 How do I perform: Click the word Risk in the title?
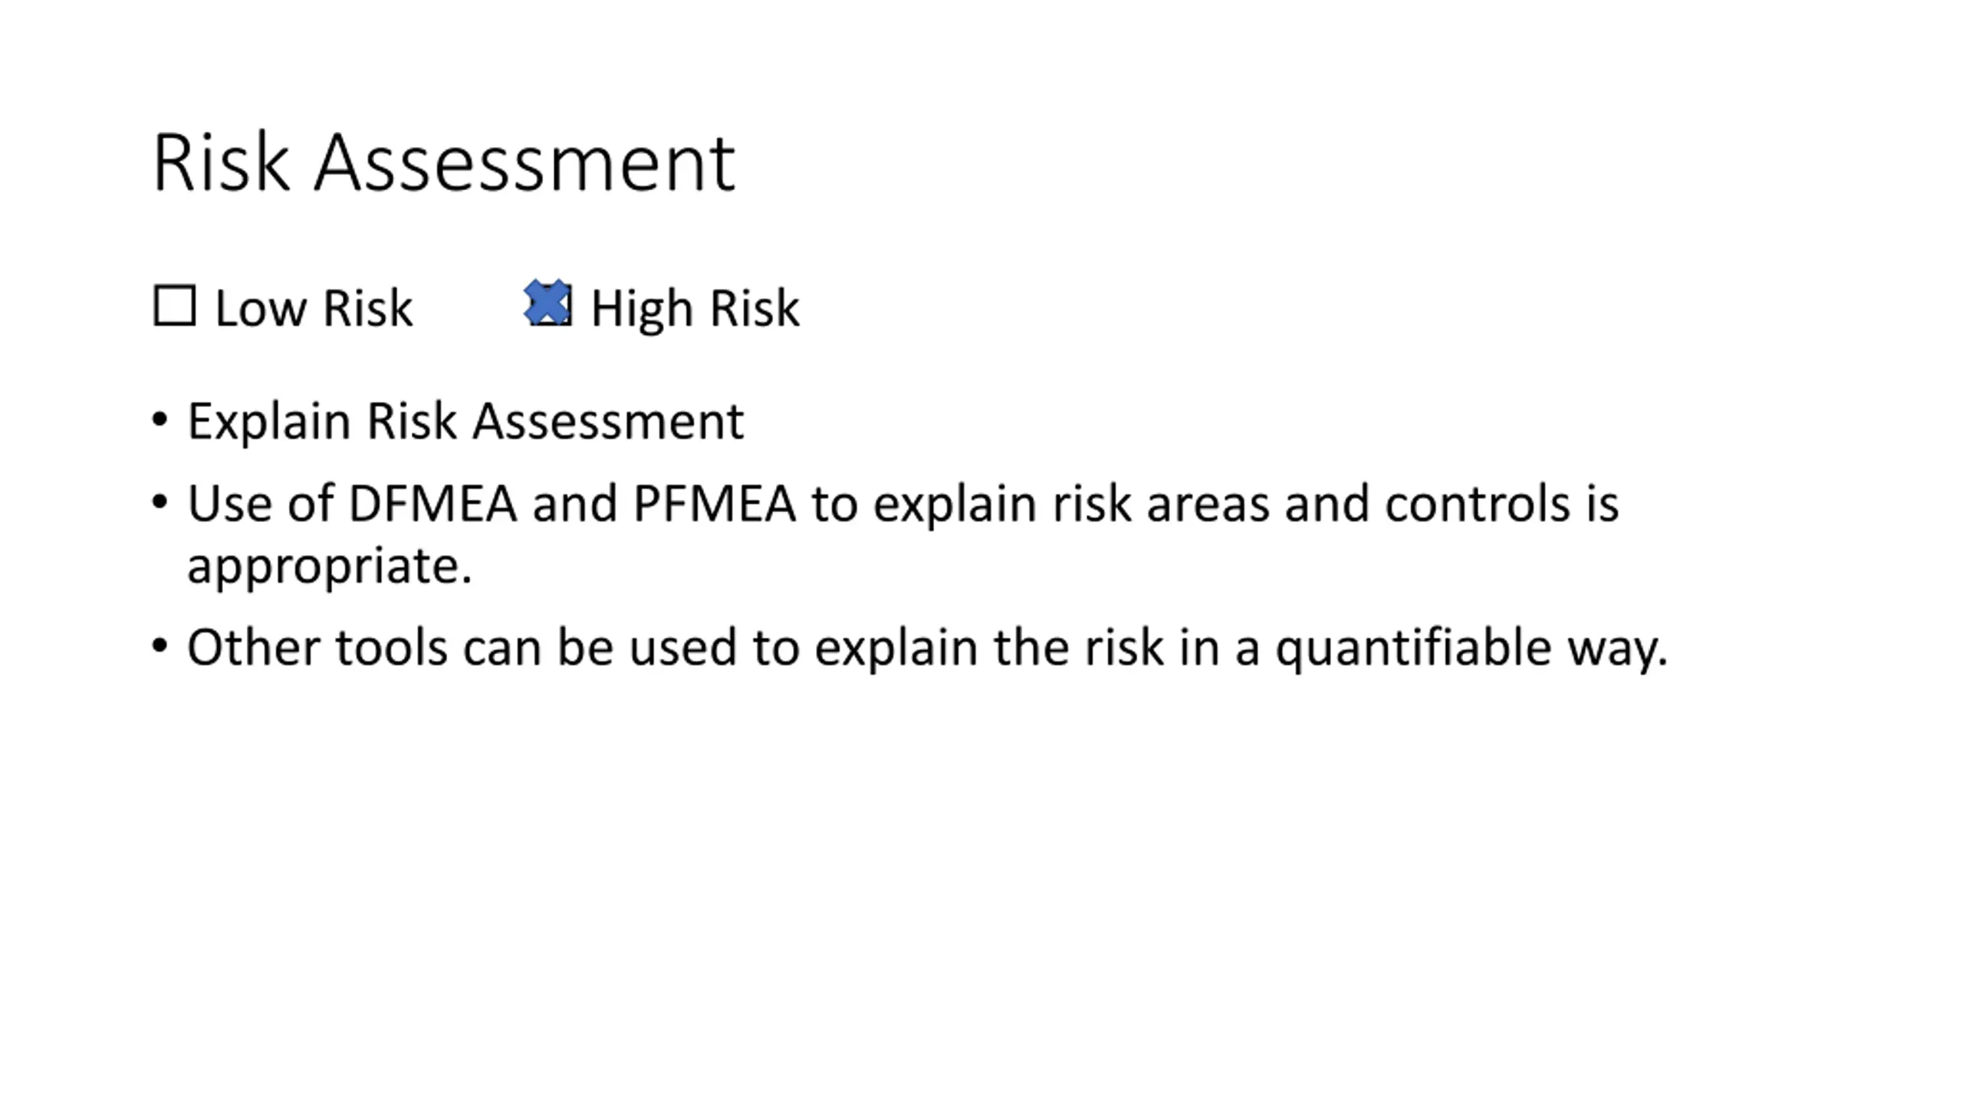click(x=222, y=163)
